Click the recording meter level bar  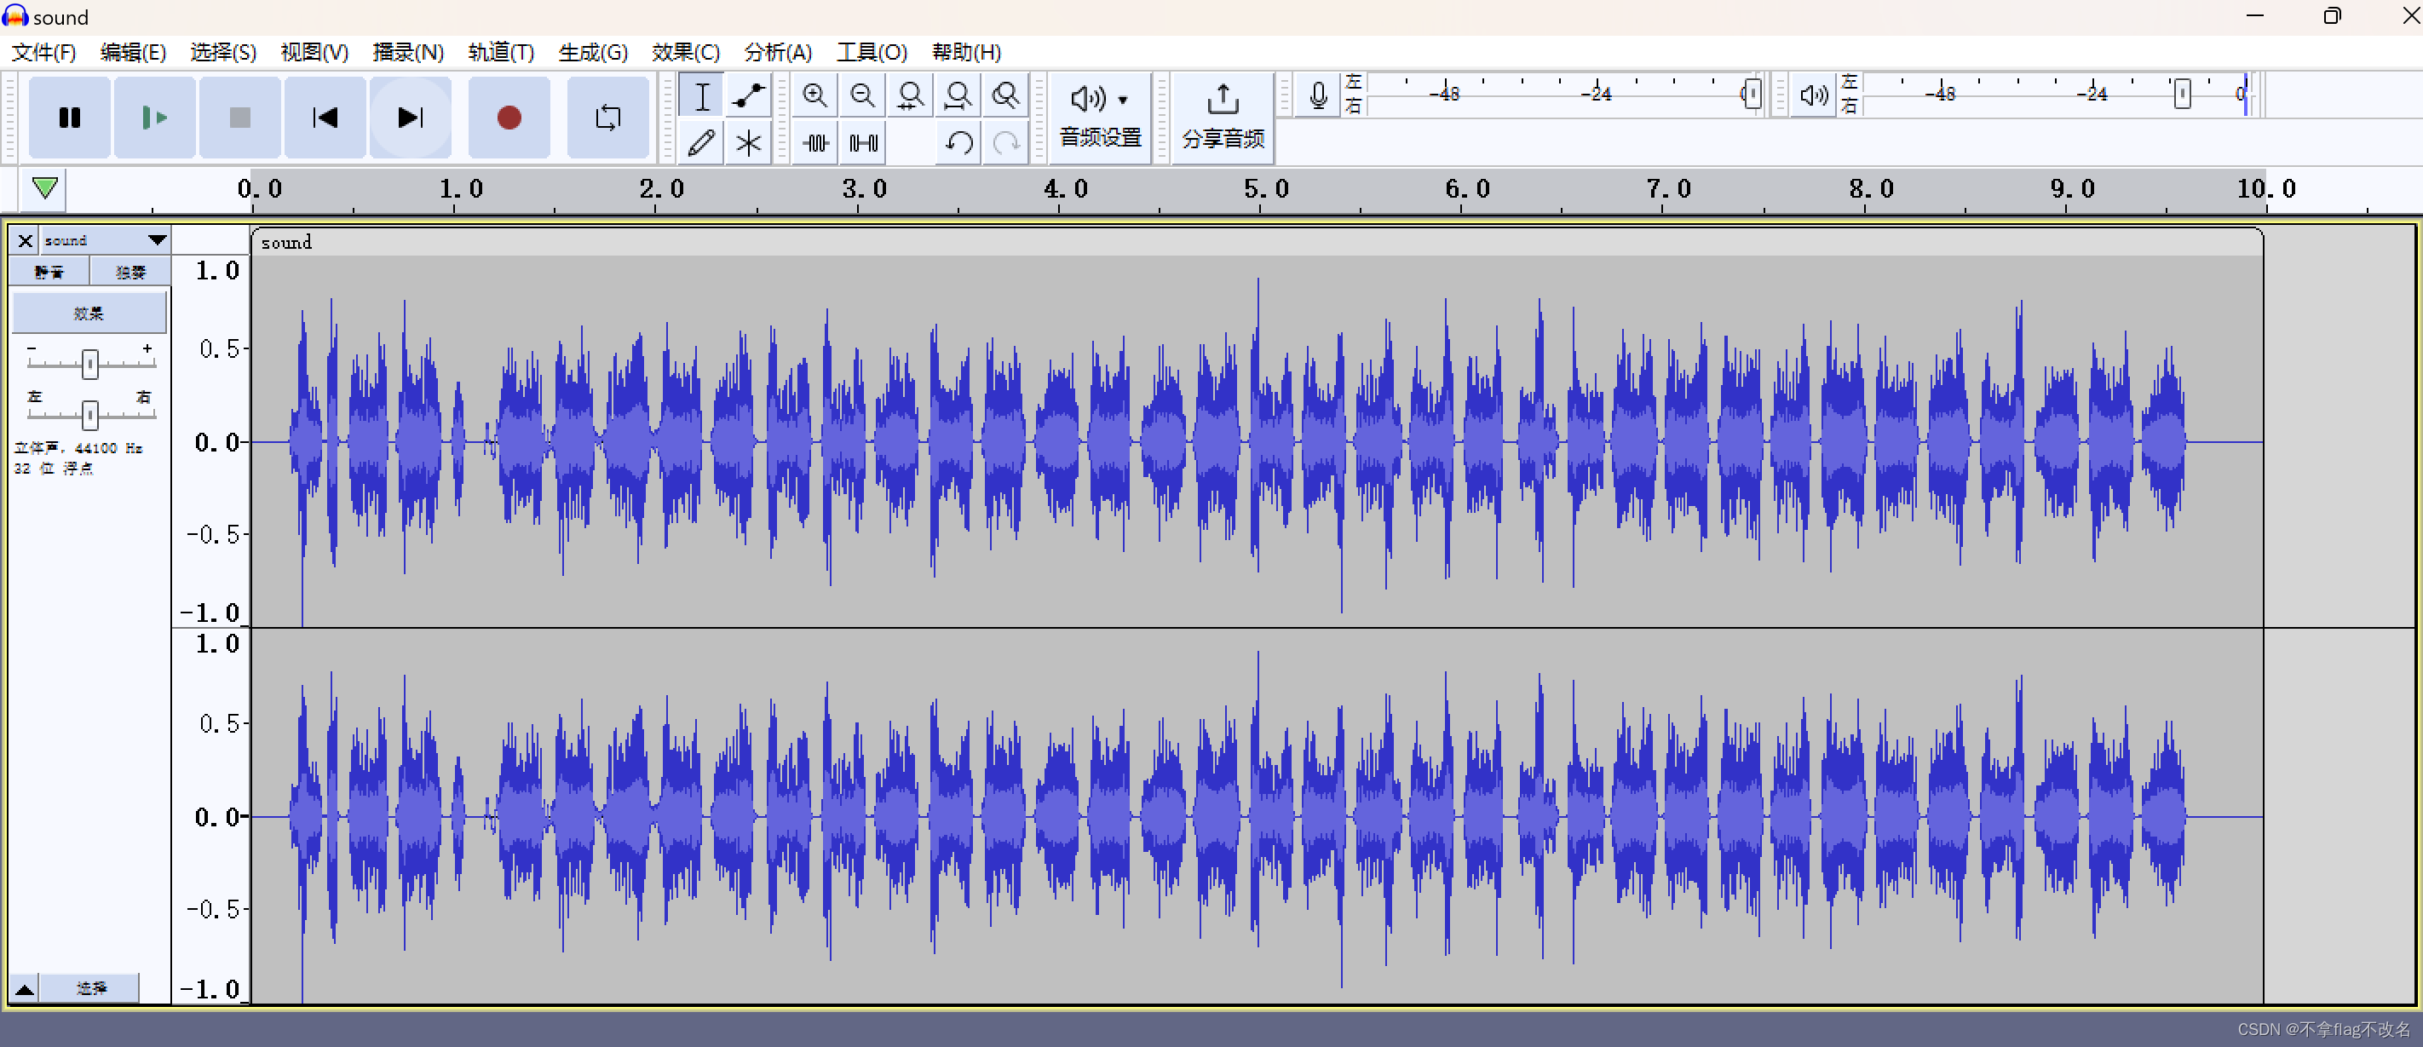(1563, 95)
